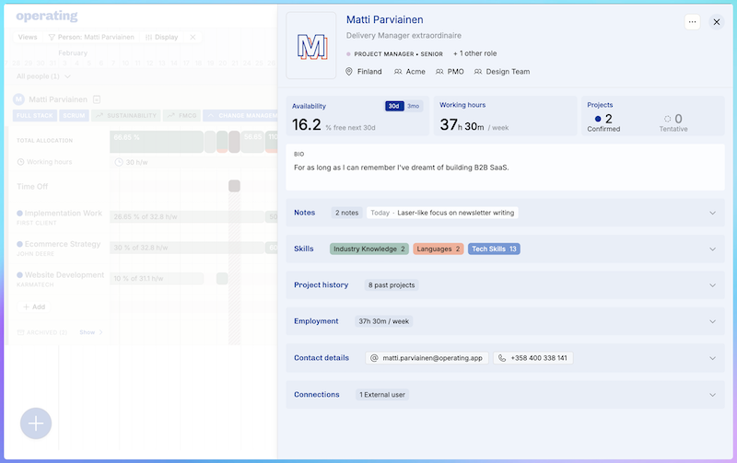Open the Employment section
The width and height of the screenshot is (737, 463).
pos(712,321)
